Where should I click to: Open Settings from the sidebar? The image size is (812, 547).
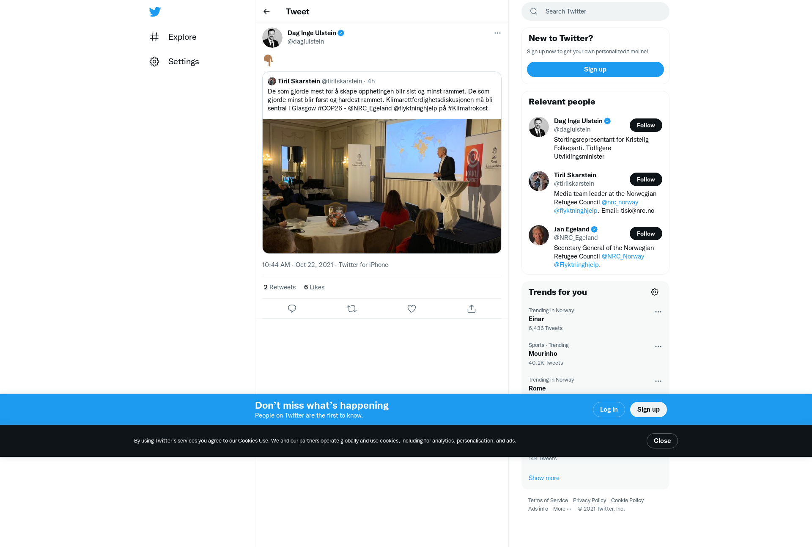(x=174, y=61)
